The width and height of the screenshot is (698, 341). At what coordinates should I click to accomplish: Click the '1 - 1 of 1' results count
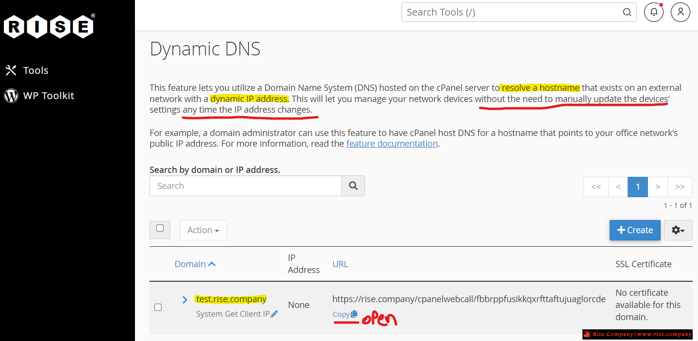pos(678,205)
